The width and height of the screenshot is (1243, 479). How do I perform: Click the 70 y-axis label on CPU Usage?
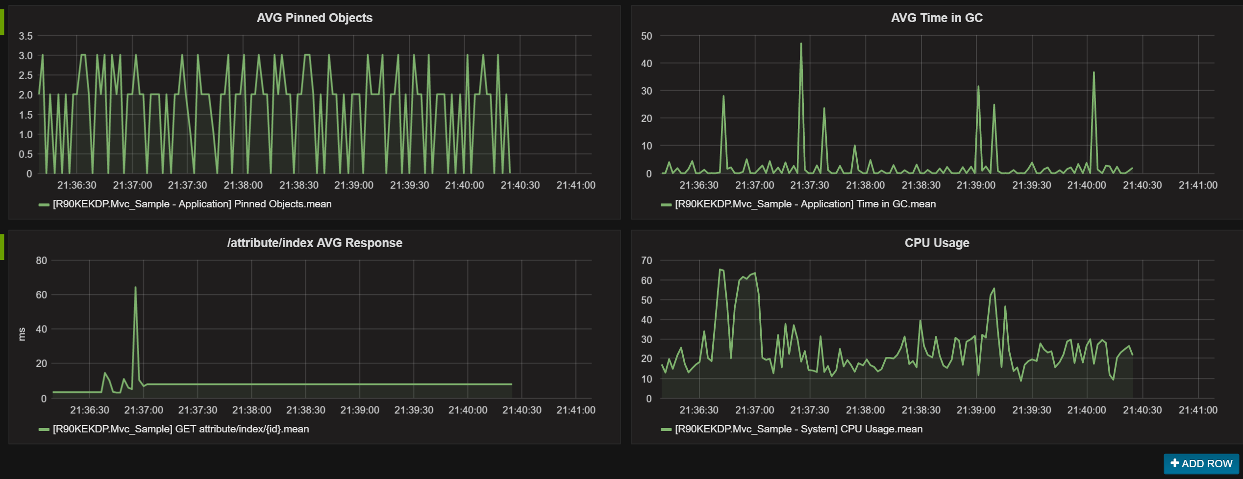click(646, 260)
